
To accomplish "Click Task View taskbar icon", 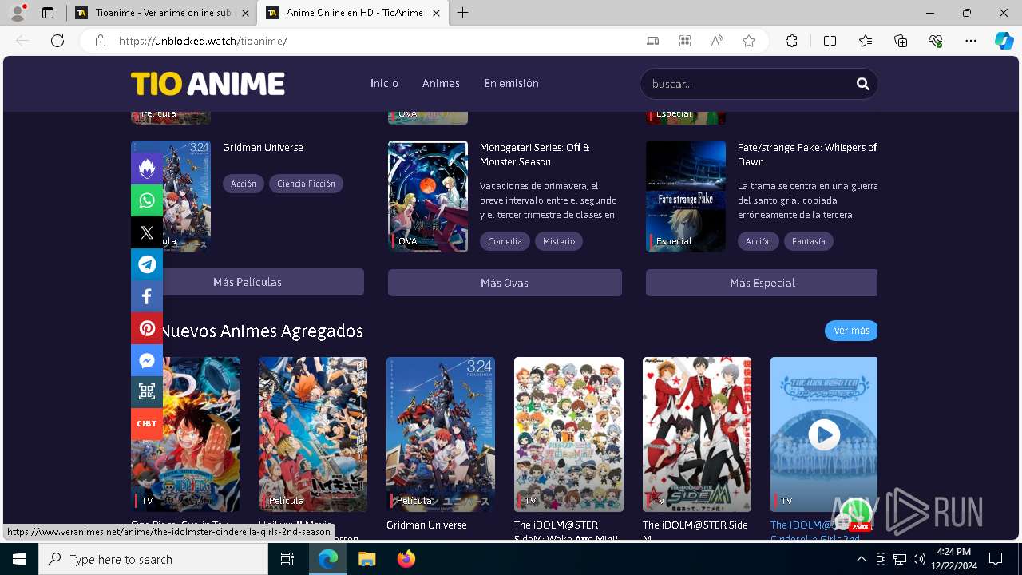I will coord(287,559).
